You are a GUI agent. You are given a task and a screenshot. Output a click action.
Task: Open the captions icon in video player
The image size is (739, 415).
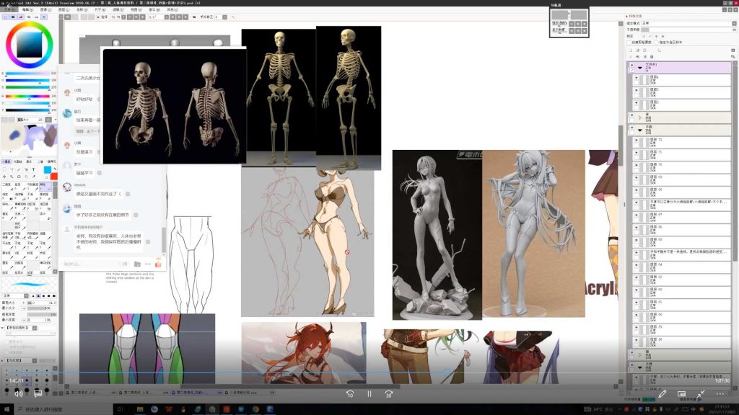(38, 393)
